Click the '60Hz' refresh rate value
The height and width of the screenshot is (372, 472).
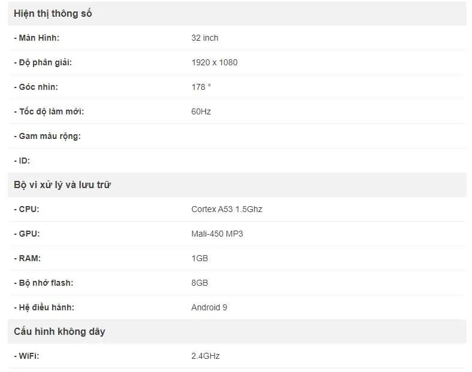pos(201,111)
